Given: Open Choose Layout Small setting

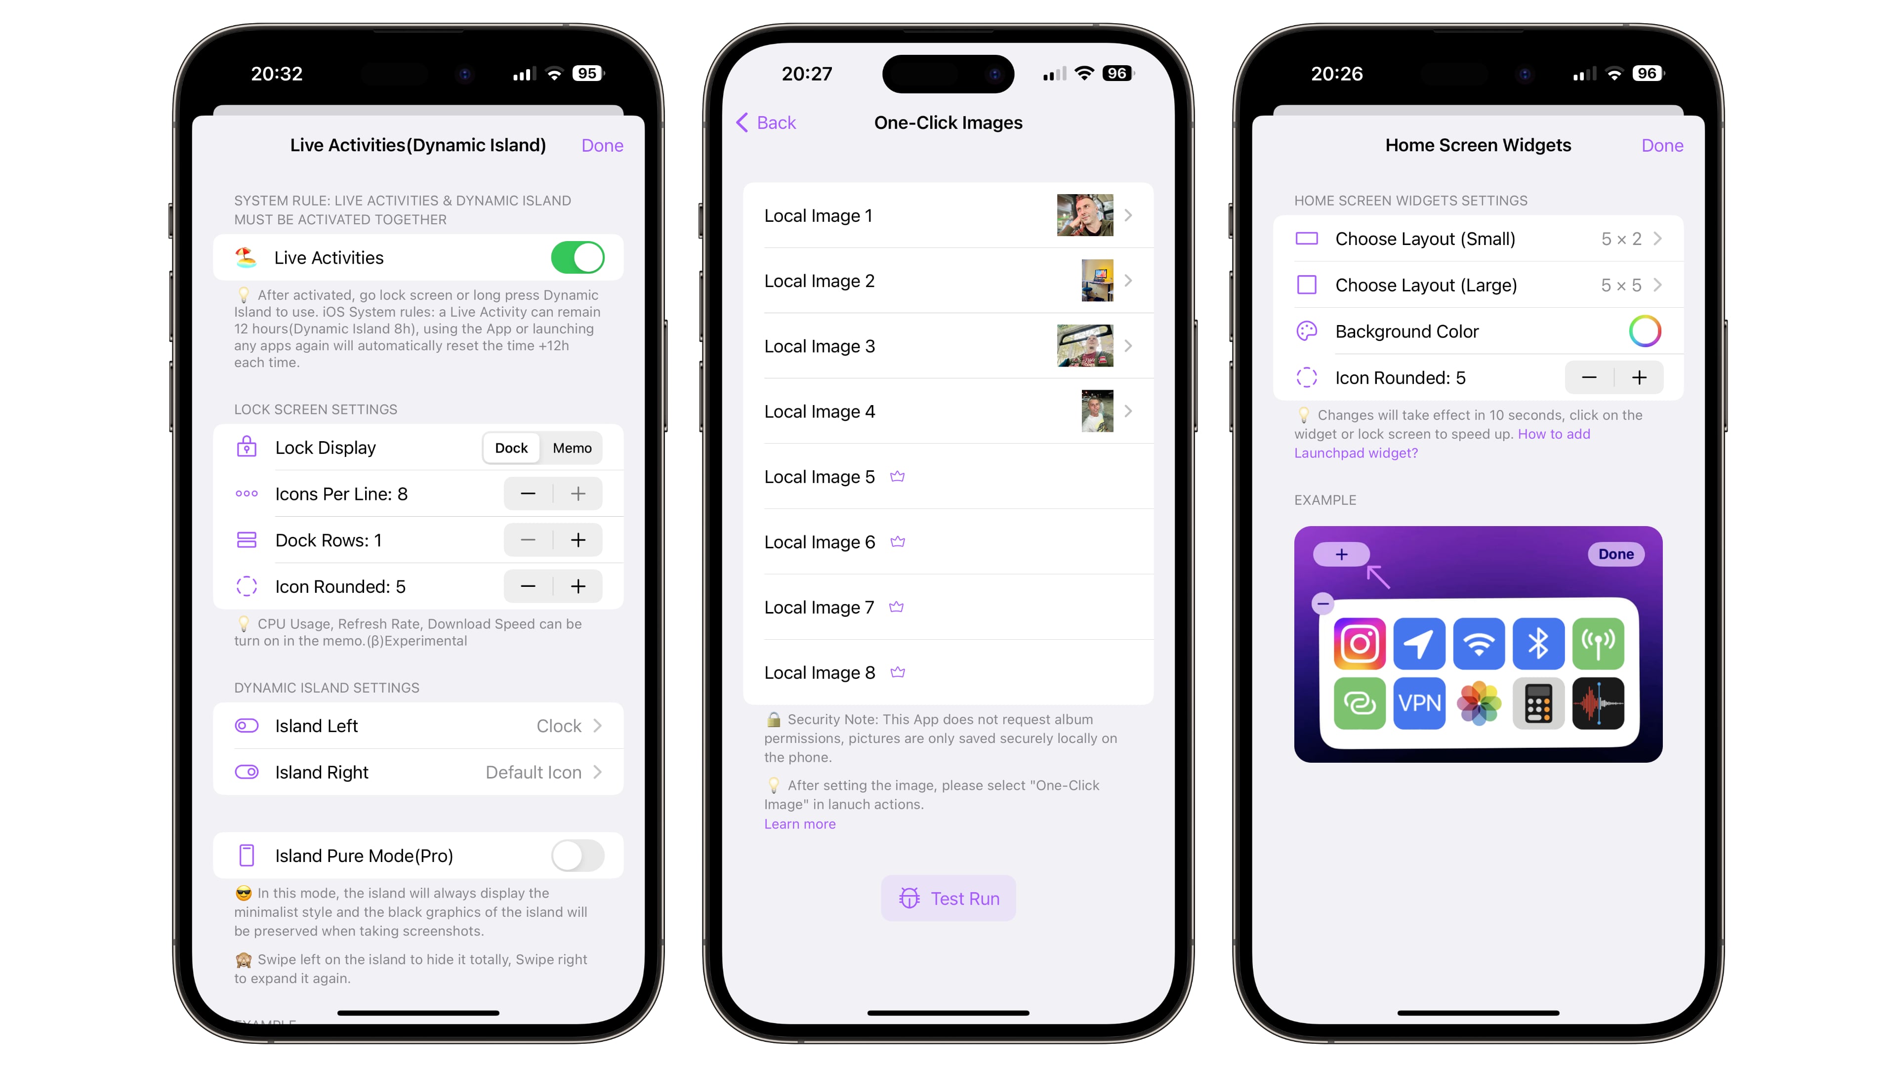Looking at the screenshot, I should pyautogui.click(x=1478, y=239).
